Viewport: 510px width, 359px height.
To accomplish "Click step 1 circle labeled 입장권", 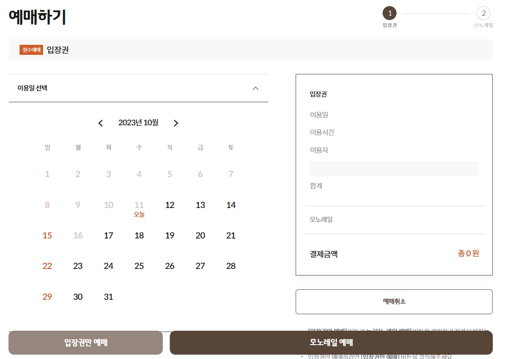I will tap(390, 13).
